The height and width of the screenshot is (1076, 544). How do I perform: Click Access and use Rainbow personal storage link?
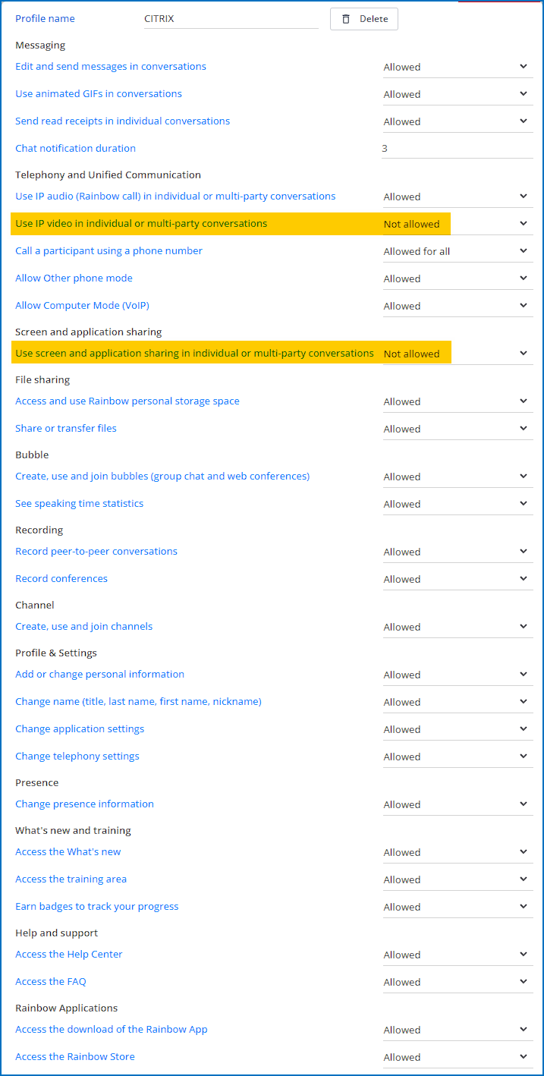pyautogui.click(x=127, y=401)
